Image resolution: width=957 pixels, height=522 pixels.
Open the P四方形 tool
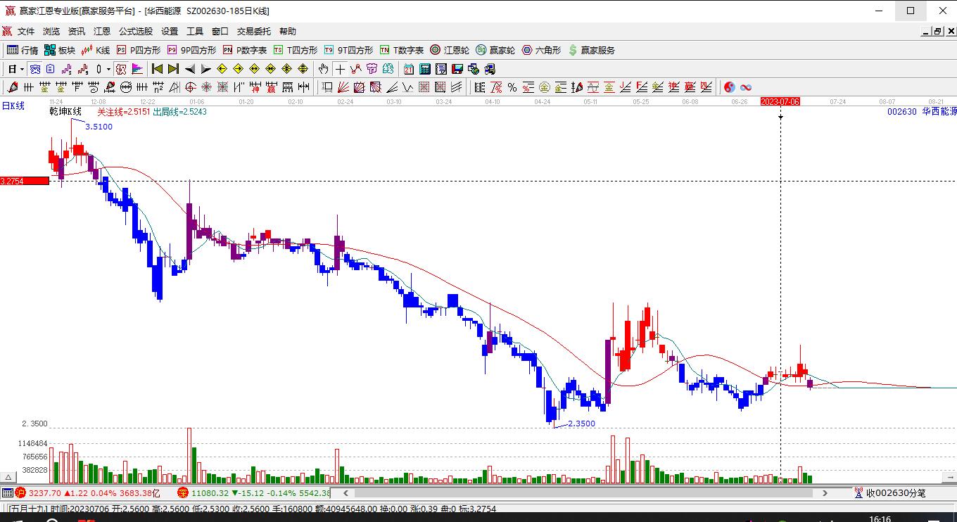(x=139, y=50)
